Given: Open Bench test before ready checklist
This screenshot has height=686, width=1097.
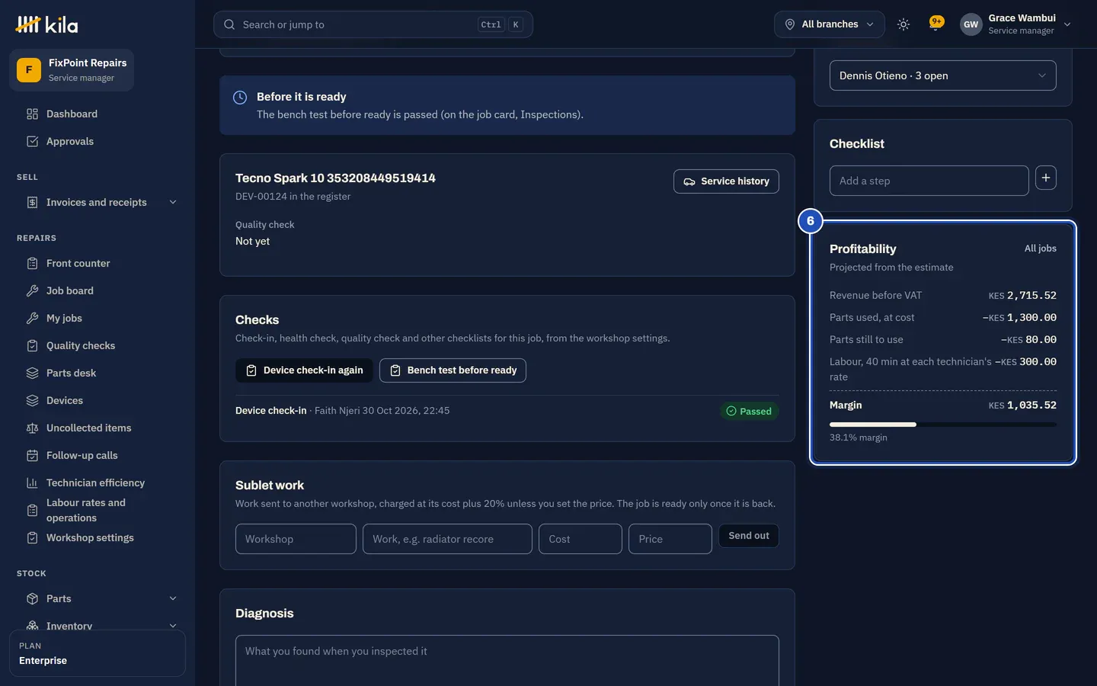Looking at the screenshot, I should [453, 370].
